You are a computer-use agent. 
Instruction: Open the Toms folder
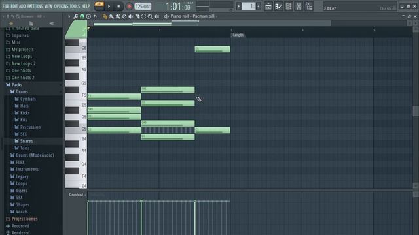click(x=25, y=148)
